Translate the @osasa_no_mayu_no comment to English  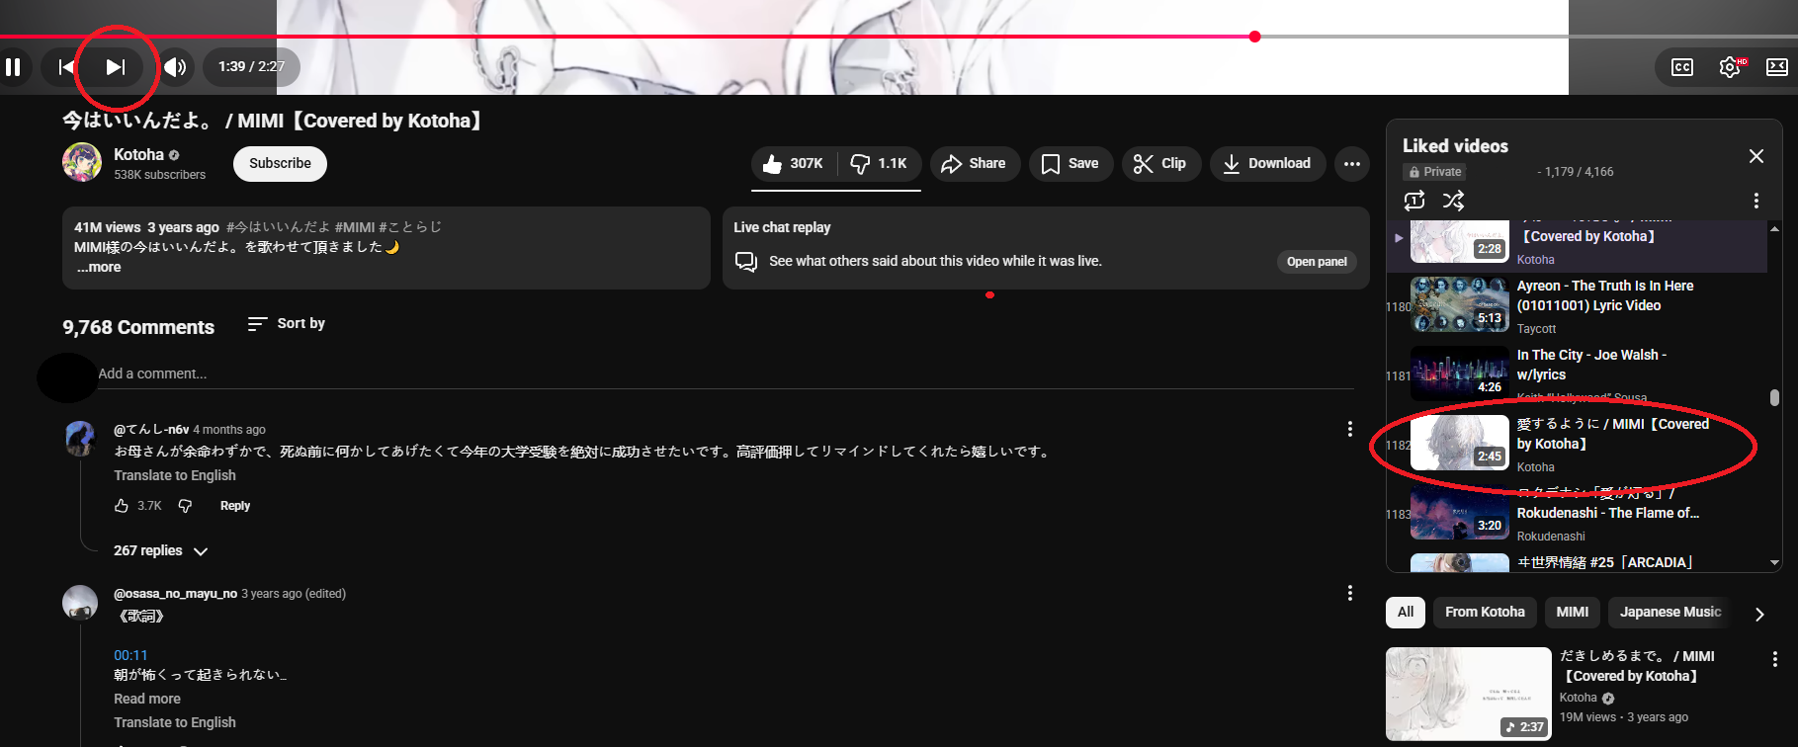pyautogui.click(x=175, y=722)
